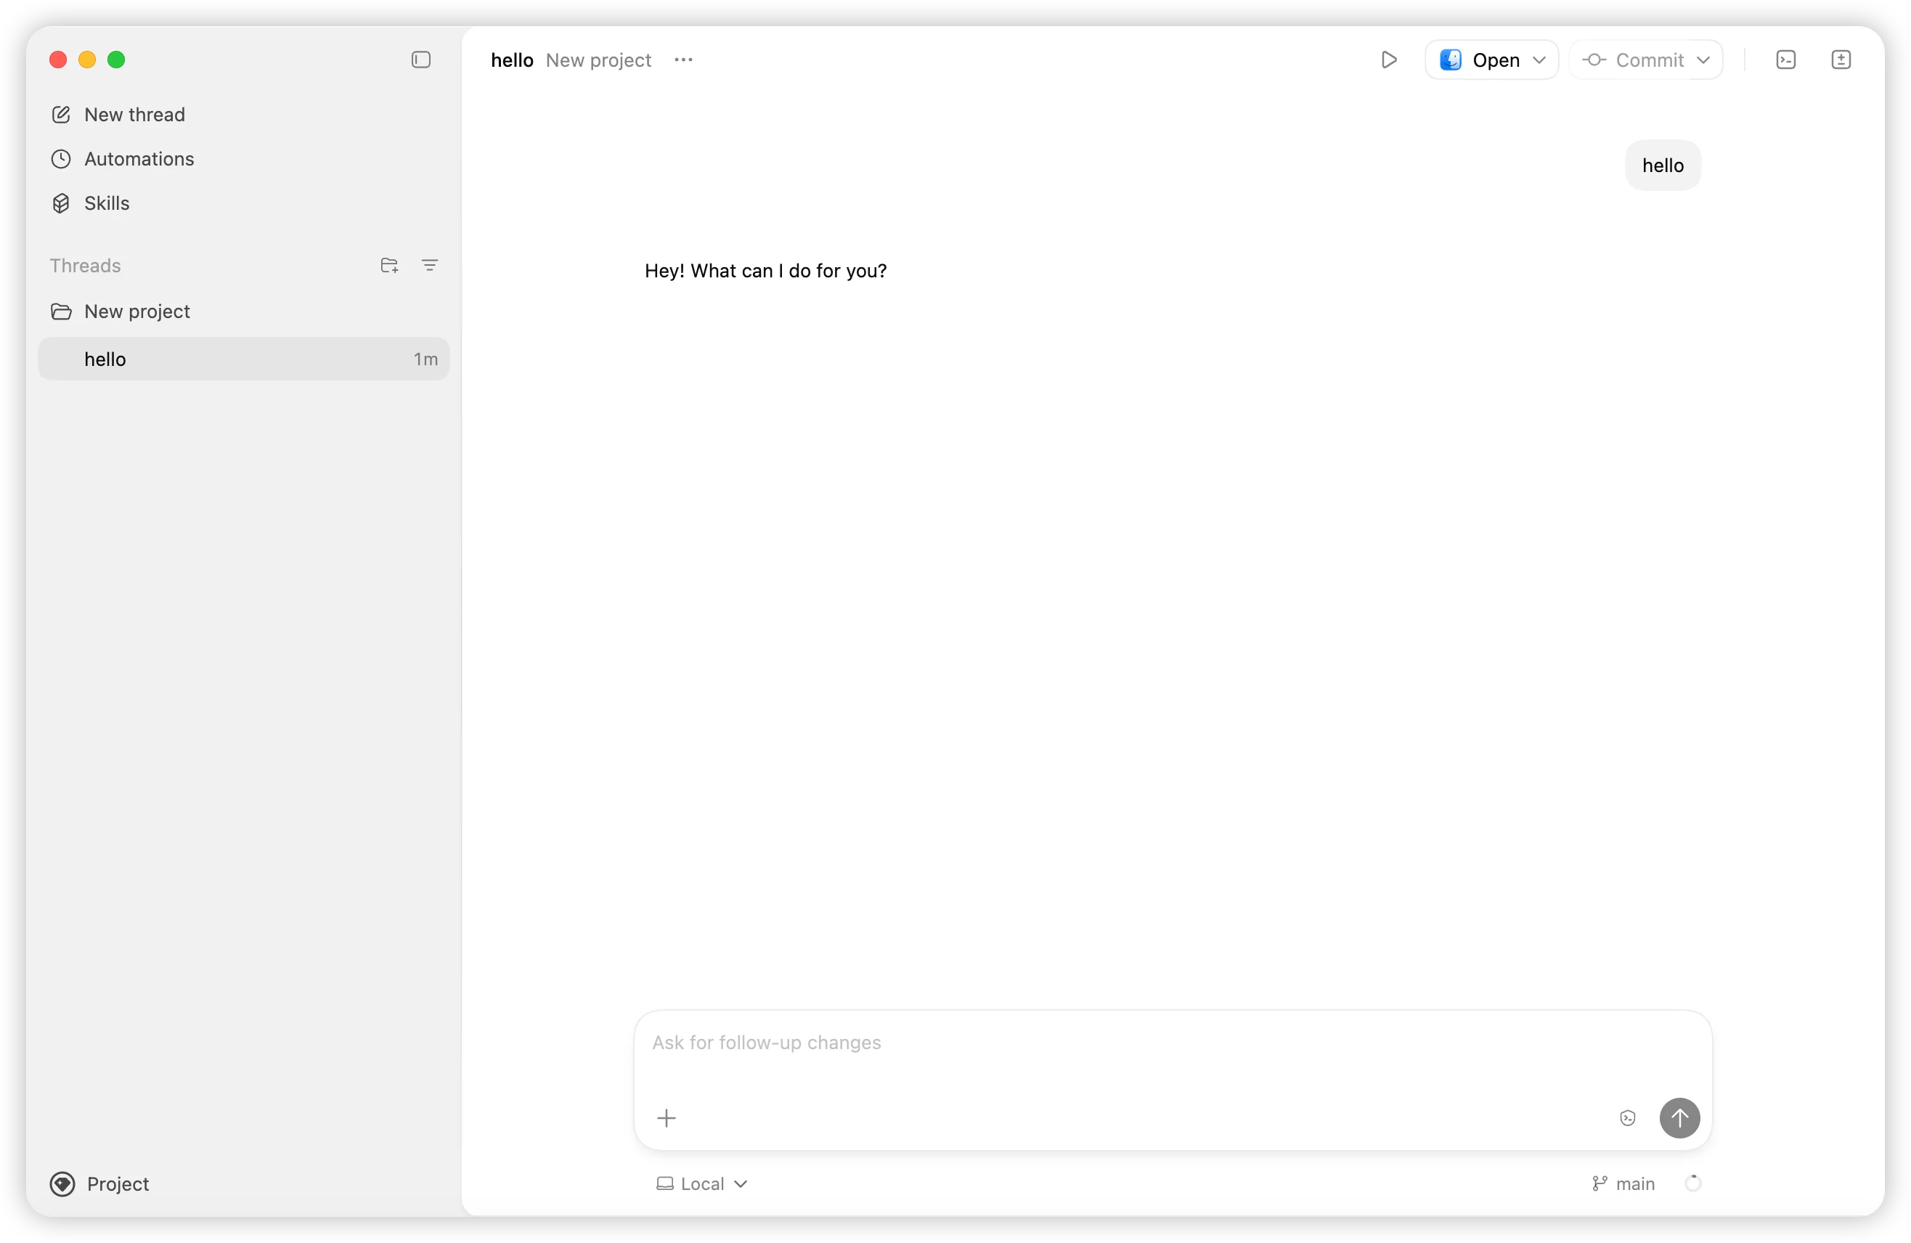Screen dimensions: 1911x1243
Task: Open thread options ellipsis menu
Action: 683,60
